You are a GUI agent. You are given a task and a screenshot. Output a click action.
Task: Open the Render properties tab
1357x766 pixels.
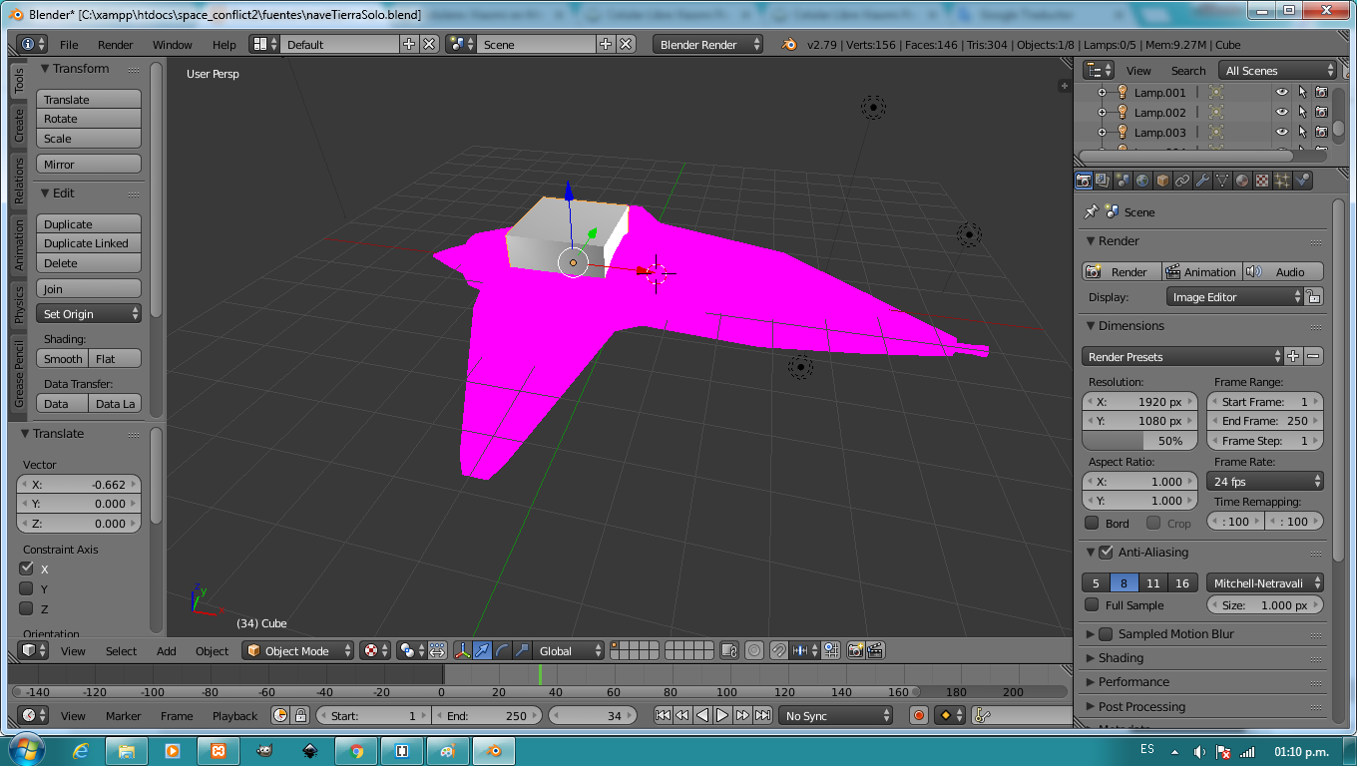click(x=1083, y=181)
